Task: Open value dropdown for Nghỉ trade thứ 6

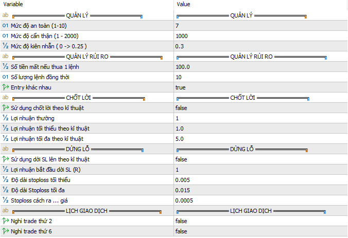Action: (261, 231)
